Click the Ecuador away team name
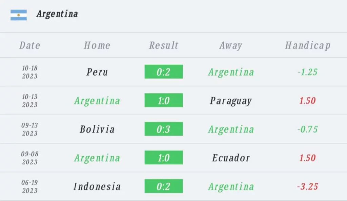 [x=231, y=158]
